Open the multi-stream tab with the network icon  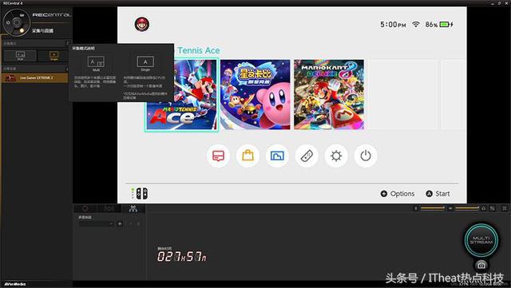click(x=133, y=208)
